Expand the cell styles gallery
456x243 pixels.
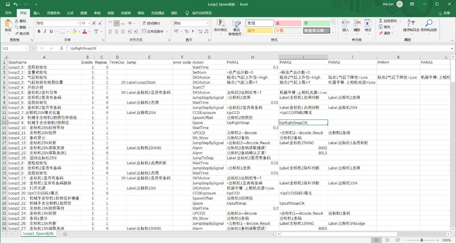tap(333, 32)
